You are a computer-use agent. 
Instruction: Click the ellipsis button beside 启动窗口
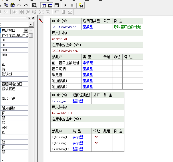pyautogui.click(x=26, y=31)
